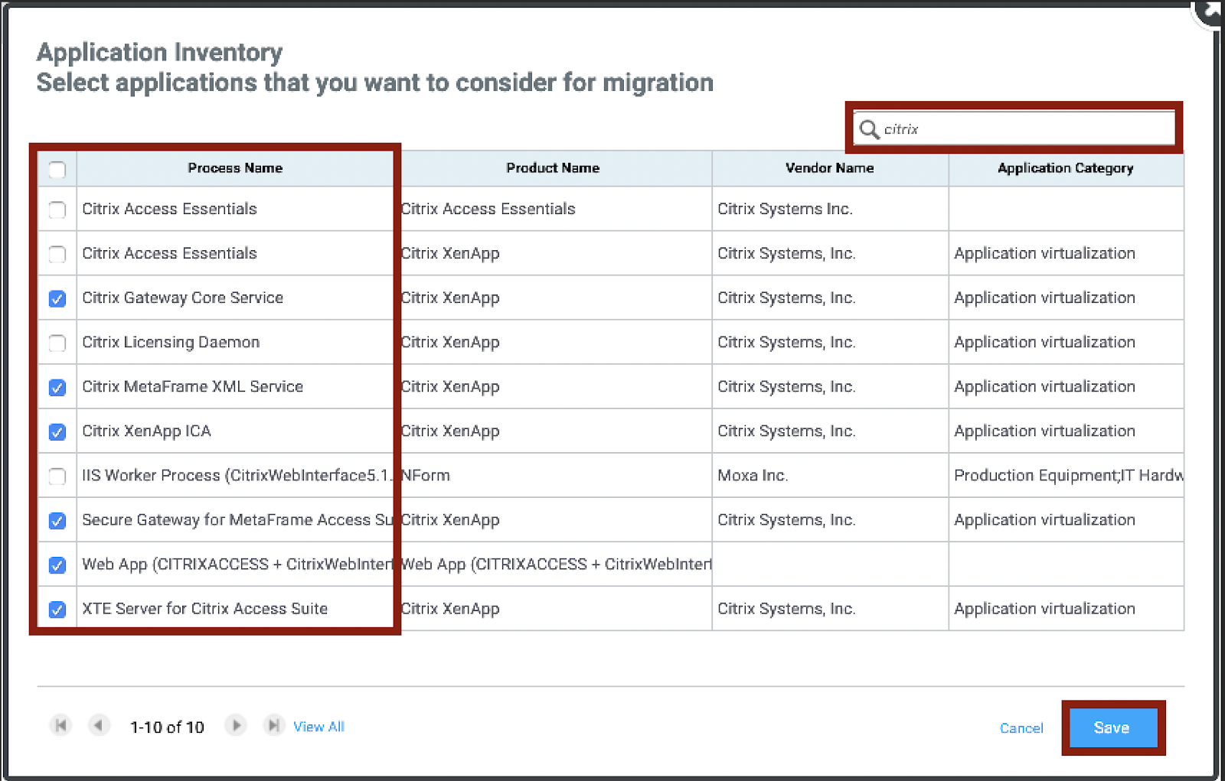Check the Citrix Licensing Daemon checkbox
The width and height of the screenshot is (1225, 781).
point(57,343)
